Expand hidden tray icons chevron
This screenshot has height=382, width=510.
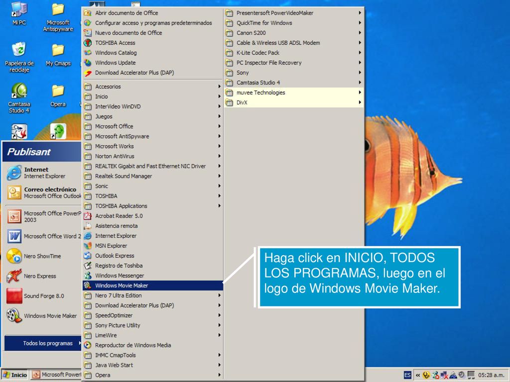[x=418, y=375]
